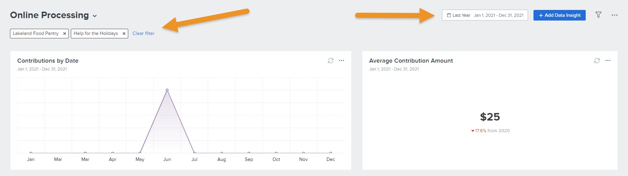This screenshot has height=176, width=628.
Task: Open the Last Year date range picker
Action: click(485, 15)
